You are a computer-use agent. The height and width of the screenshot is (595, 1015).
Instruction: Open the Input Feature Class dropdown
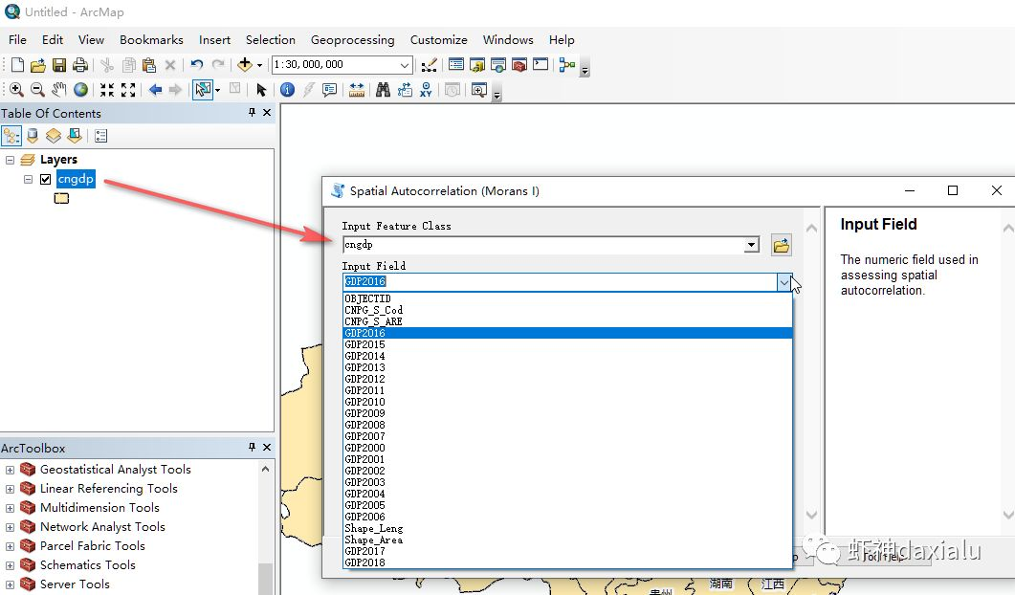[x=752, y=246]
